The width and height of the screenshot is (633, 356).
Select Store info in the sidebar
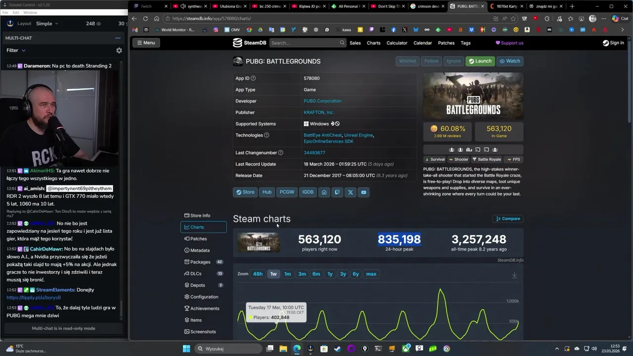pos(203,216)
